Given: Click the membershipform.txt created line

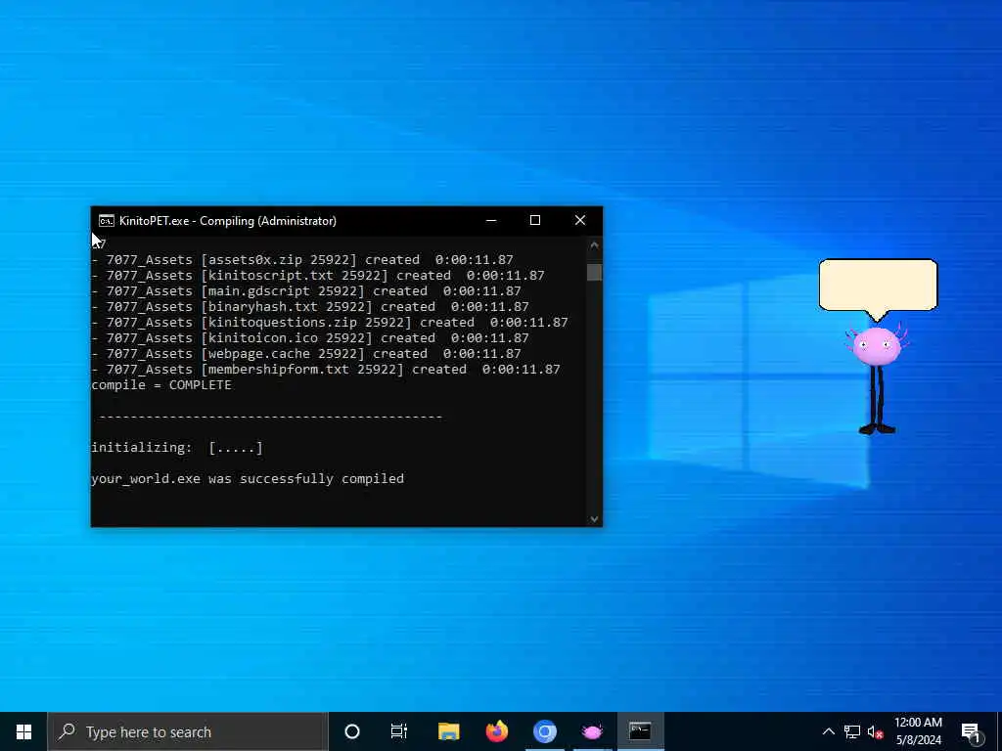Looking at the screenshot, I should pos(326,369).
